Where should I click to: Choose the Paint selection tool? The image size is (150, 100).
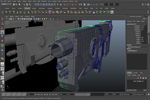2,28
